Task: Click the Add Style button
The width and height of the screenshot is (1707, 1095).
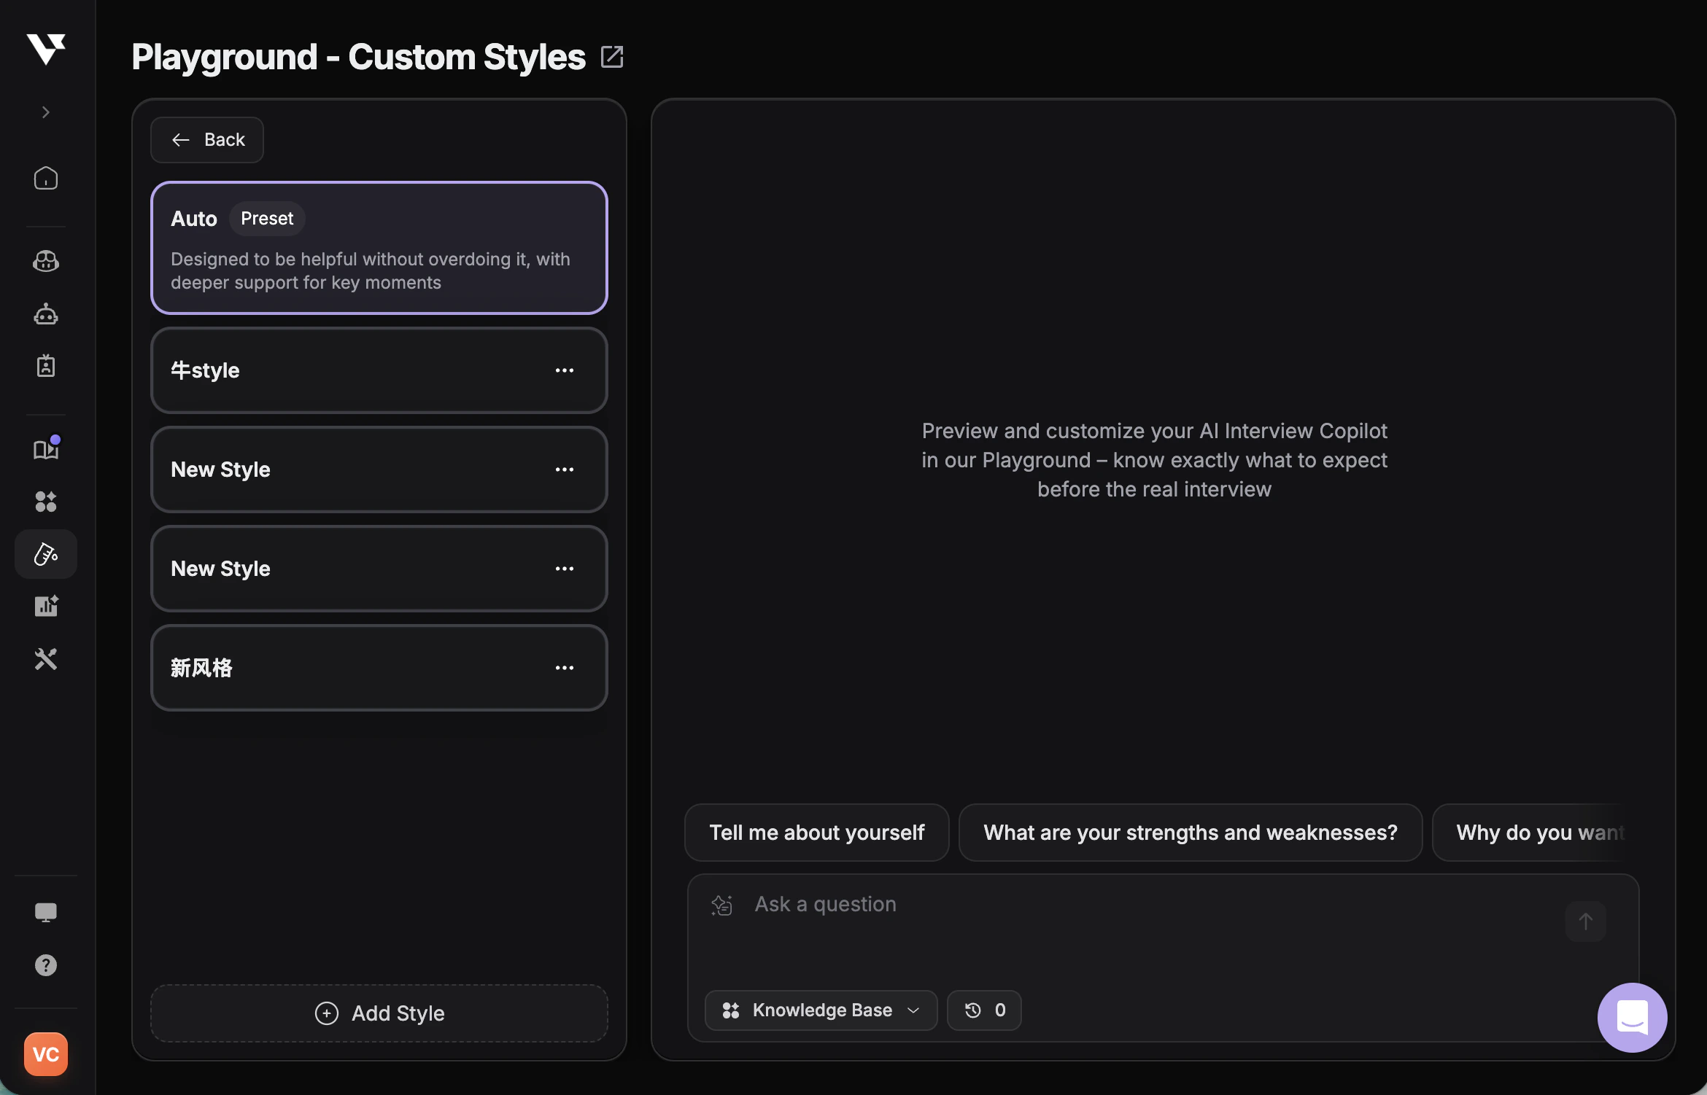Action: pos(379,1013)
